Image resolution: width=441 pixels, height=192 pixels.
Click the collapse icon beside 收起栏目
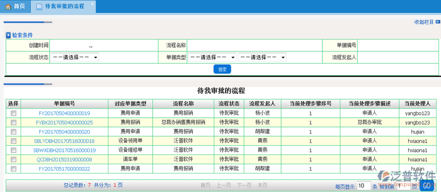(438, 22)
